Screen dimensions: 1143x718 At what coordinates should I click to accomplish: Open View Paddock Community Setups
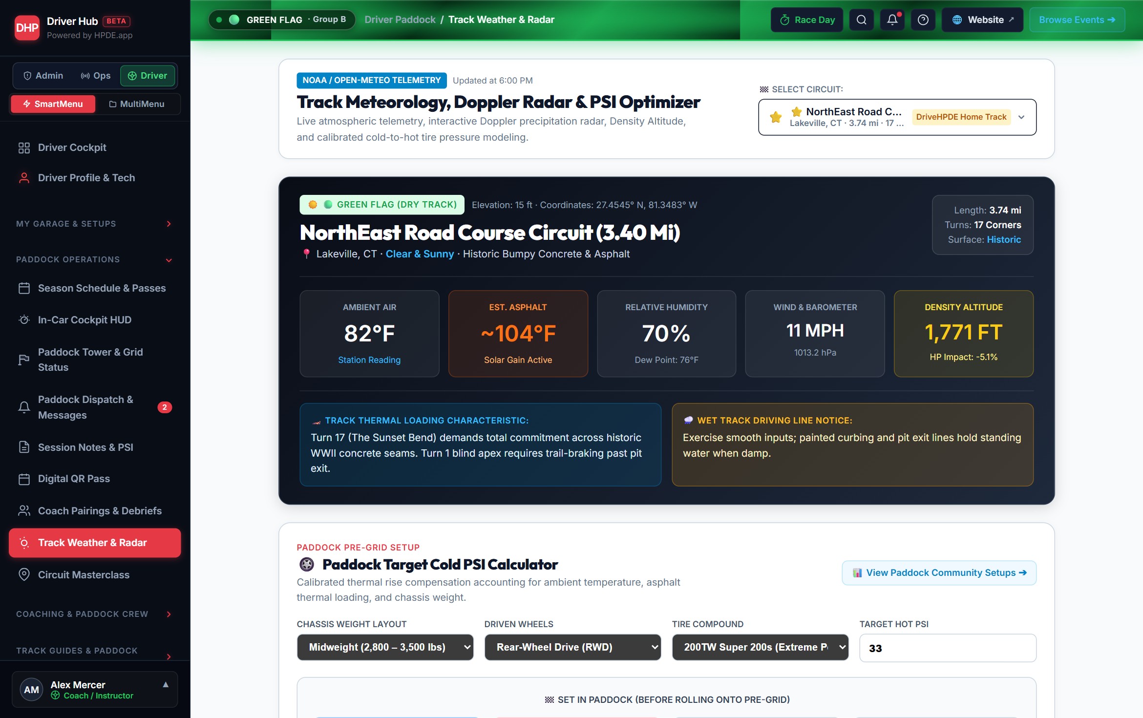pos(939,573)
